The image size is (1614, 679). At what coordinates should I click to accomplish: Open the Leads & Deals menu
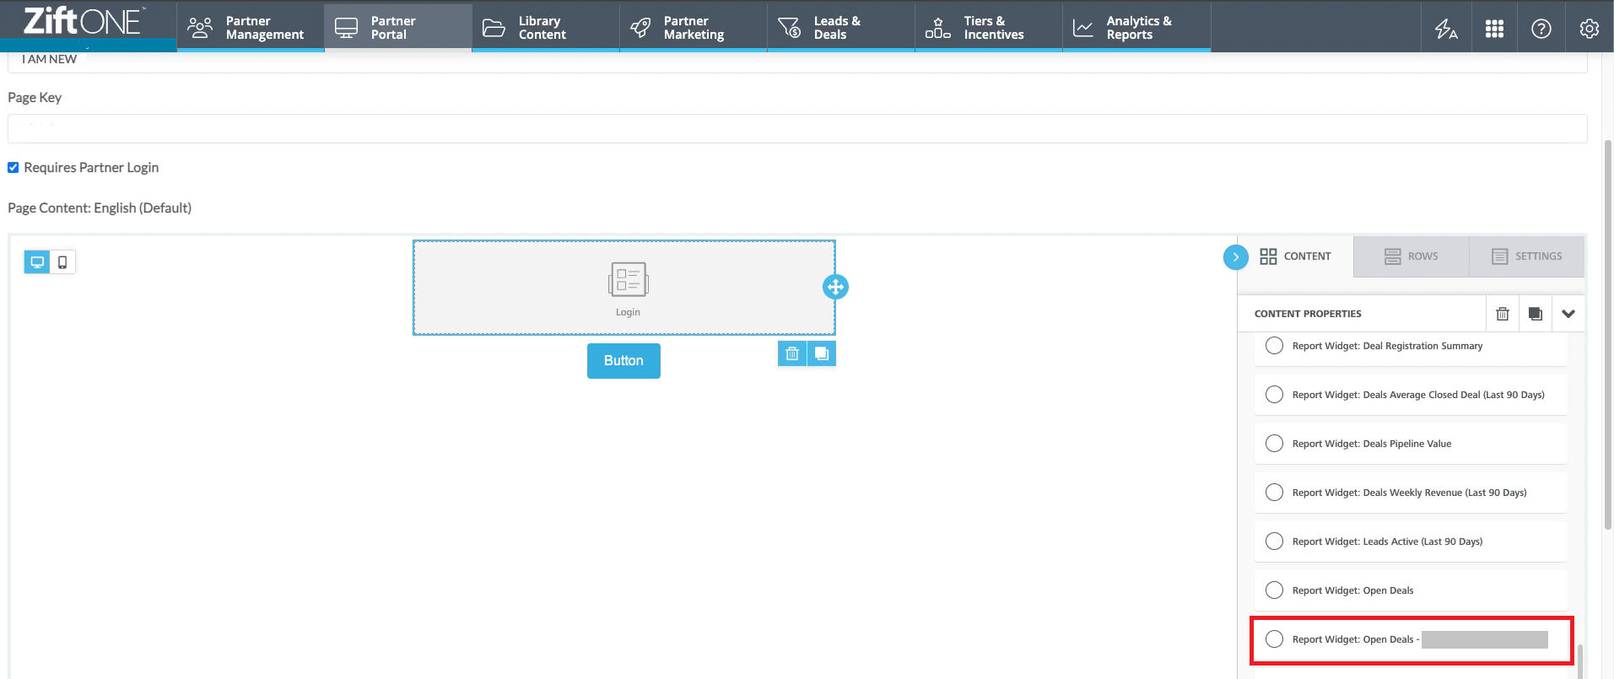coord(841,27)
